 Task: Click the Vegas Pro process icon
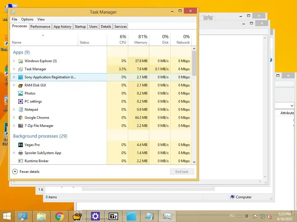coord(21,145)
